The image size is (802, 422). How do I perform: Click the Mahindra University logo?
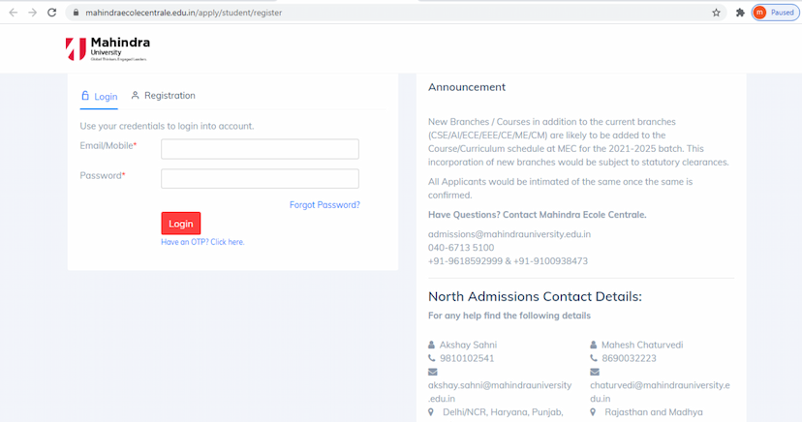pos(108,49)
